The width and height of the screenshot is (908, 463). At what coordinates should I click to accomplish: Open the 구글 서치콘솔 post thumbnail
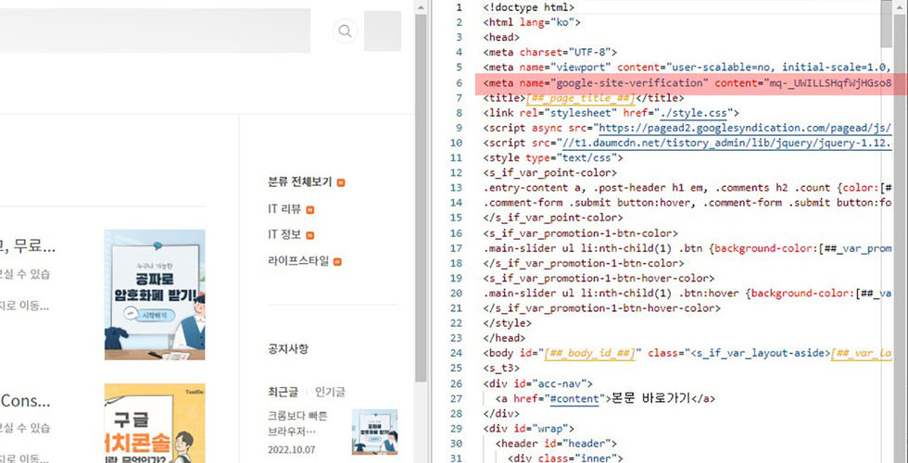tap(155, 423)
